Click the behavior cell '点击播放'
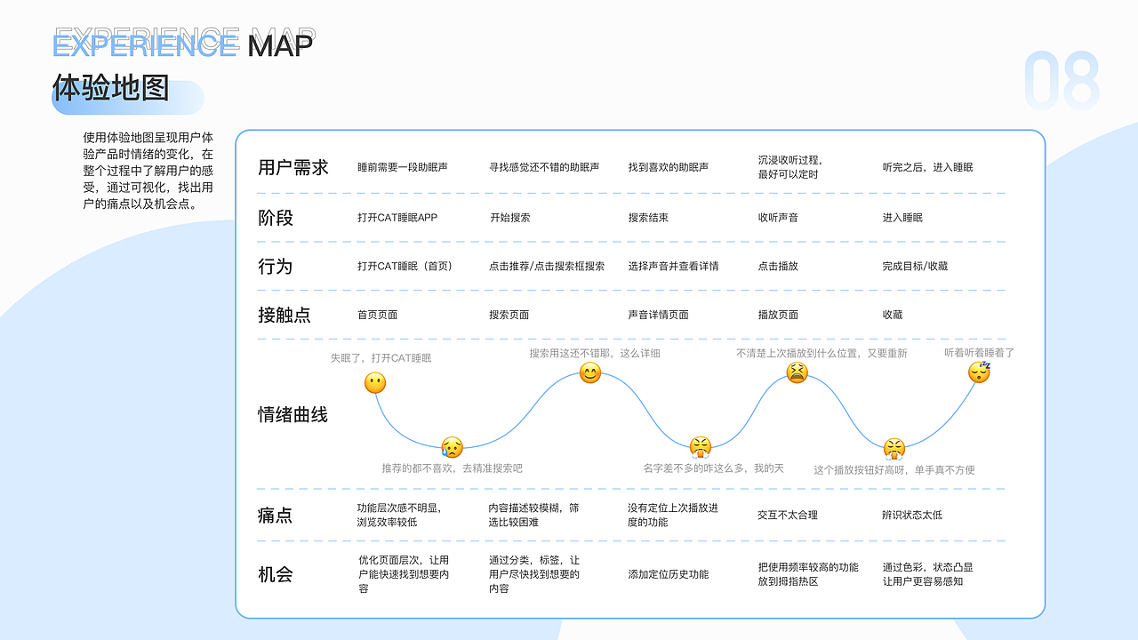 click(778, 266)
